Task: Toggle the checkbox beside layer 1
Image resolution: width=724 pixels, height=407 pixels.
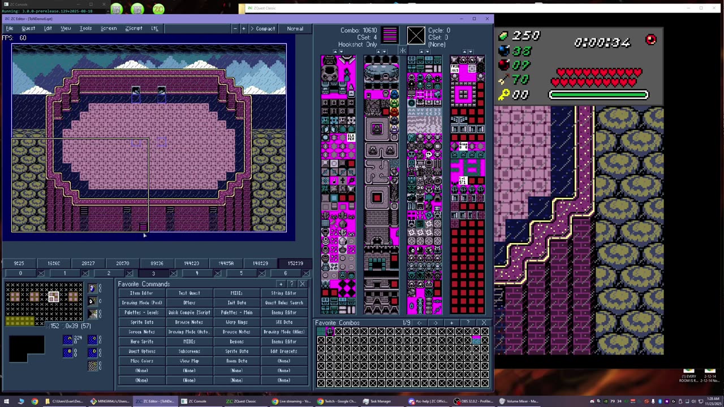Action: point(85,274)
